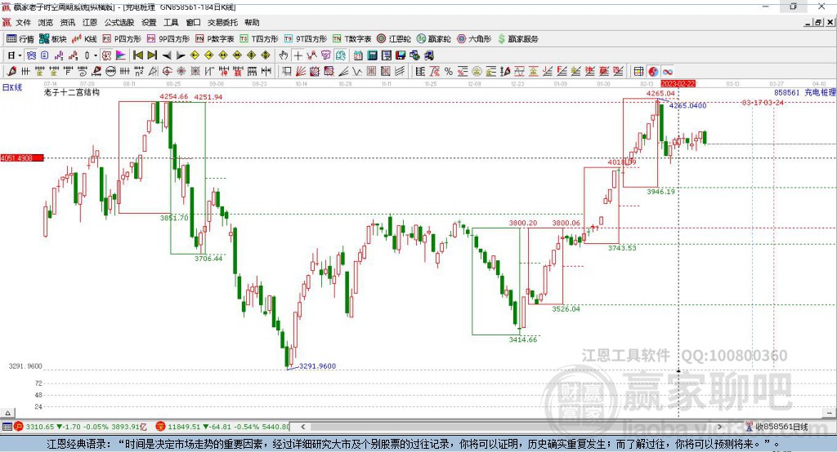The image size is (837, 452).
Task: Click the zigzag line tool icon
Action: 357,72
